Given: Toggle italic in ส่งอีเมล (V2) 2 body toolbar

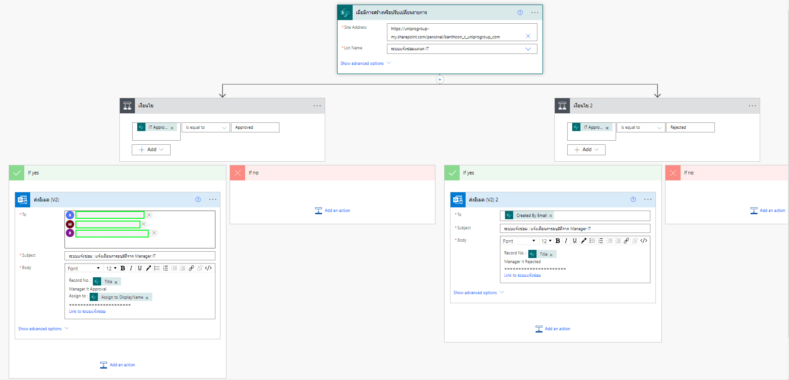Looking at the screenshot, I should 566,241.
